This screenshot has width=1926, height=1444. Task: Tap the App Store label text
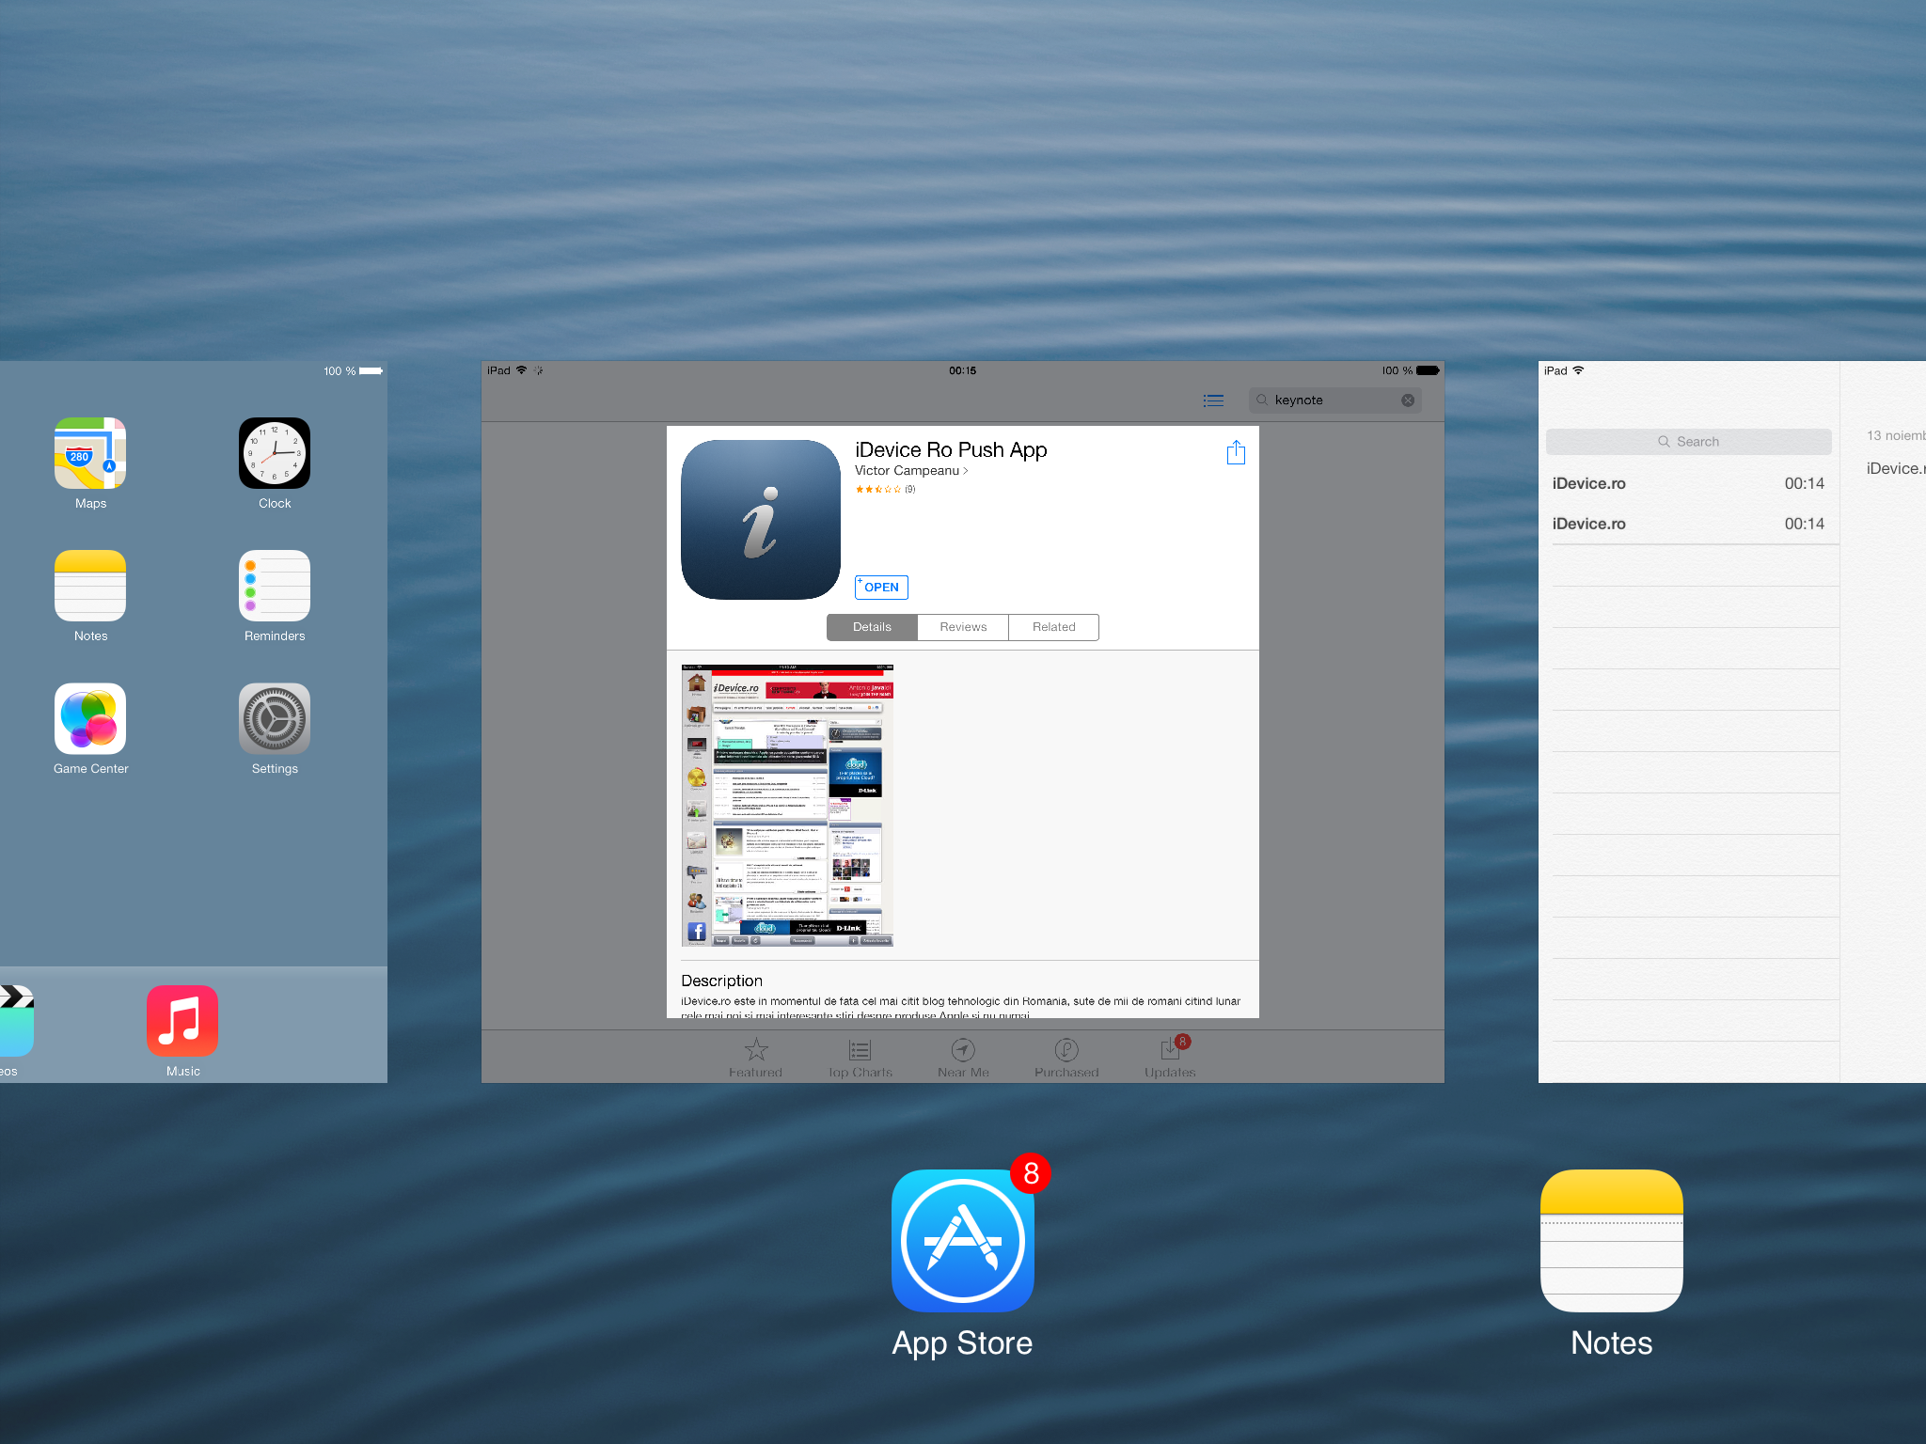[962, 1343]
